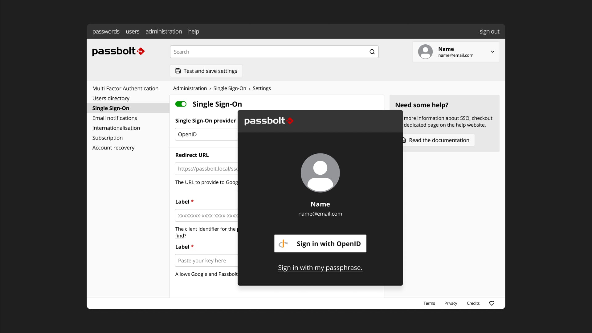Click the save icon beside Test settings
Viewport: 592px width, 333px height.
coord(178,71)
